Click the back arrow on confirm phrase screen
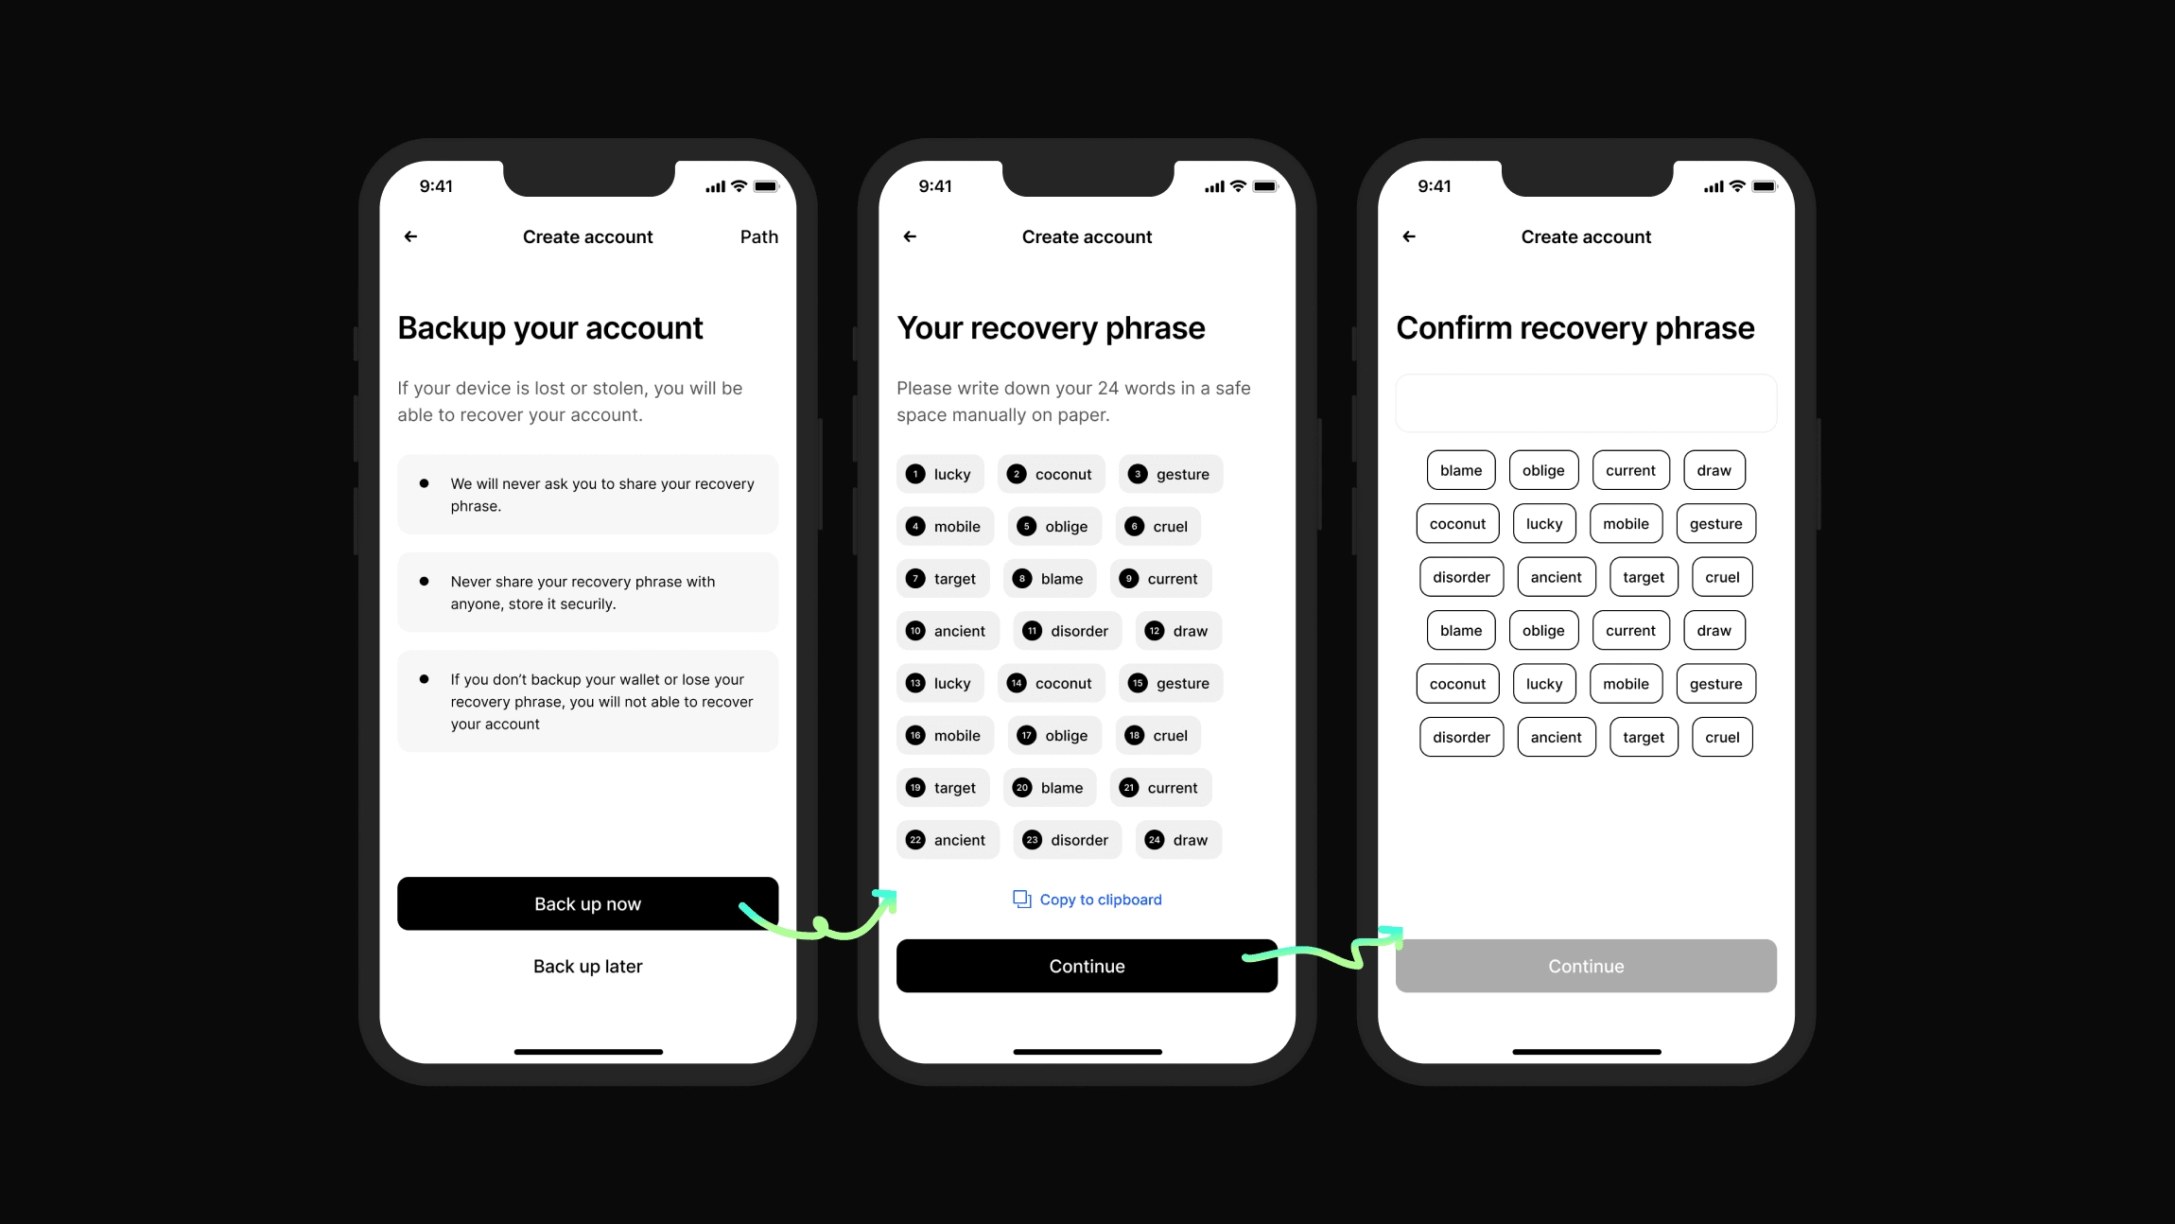The image size is (2175, 1224). pos(1410,236)
